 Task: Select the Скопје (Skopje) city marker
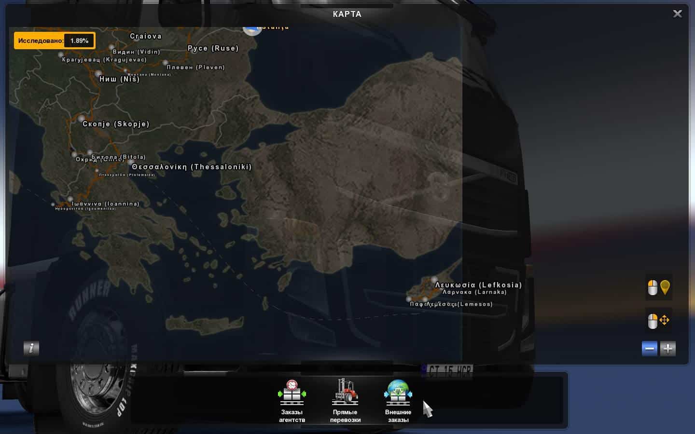click(x=81, y=118)
